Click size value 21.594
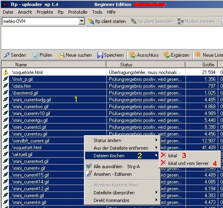The image size is (223, 208). click(208, 72)
